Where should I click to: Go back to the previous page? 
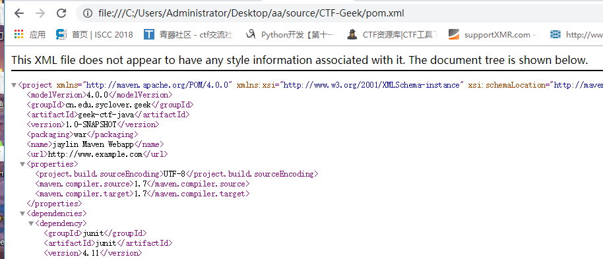tap(19, 13)
